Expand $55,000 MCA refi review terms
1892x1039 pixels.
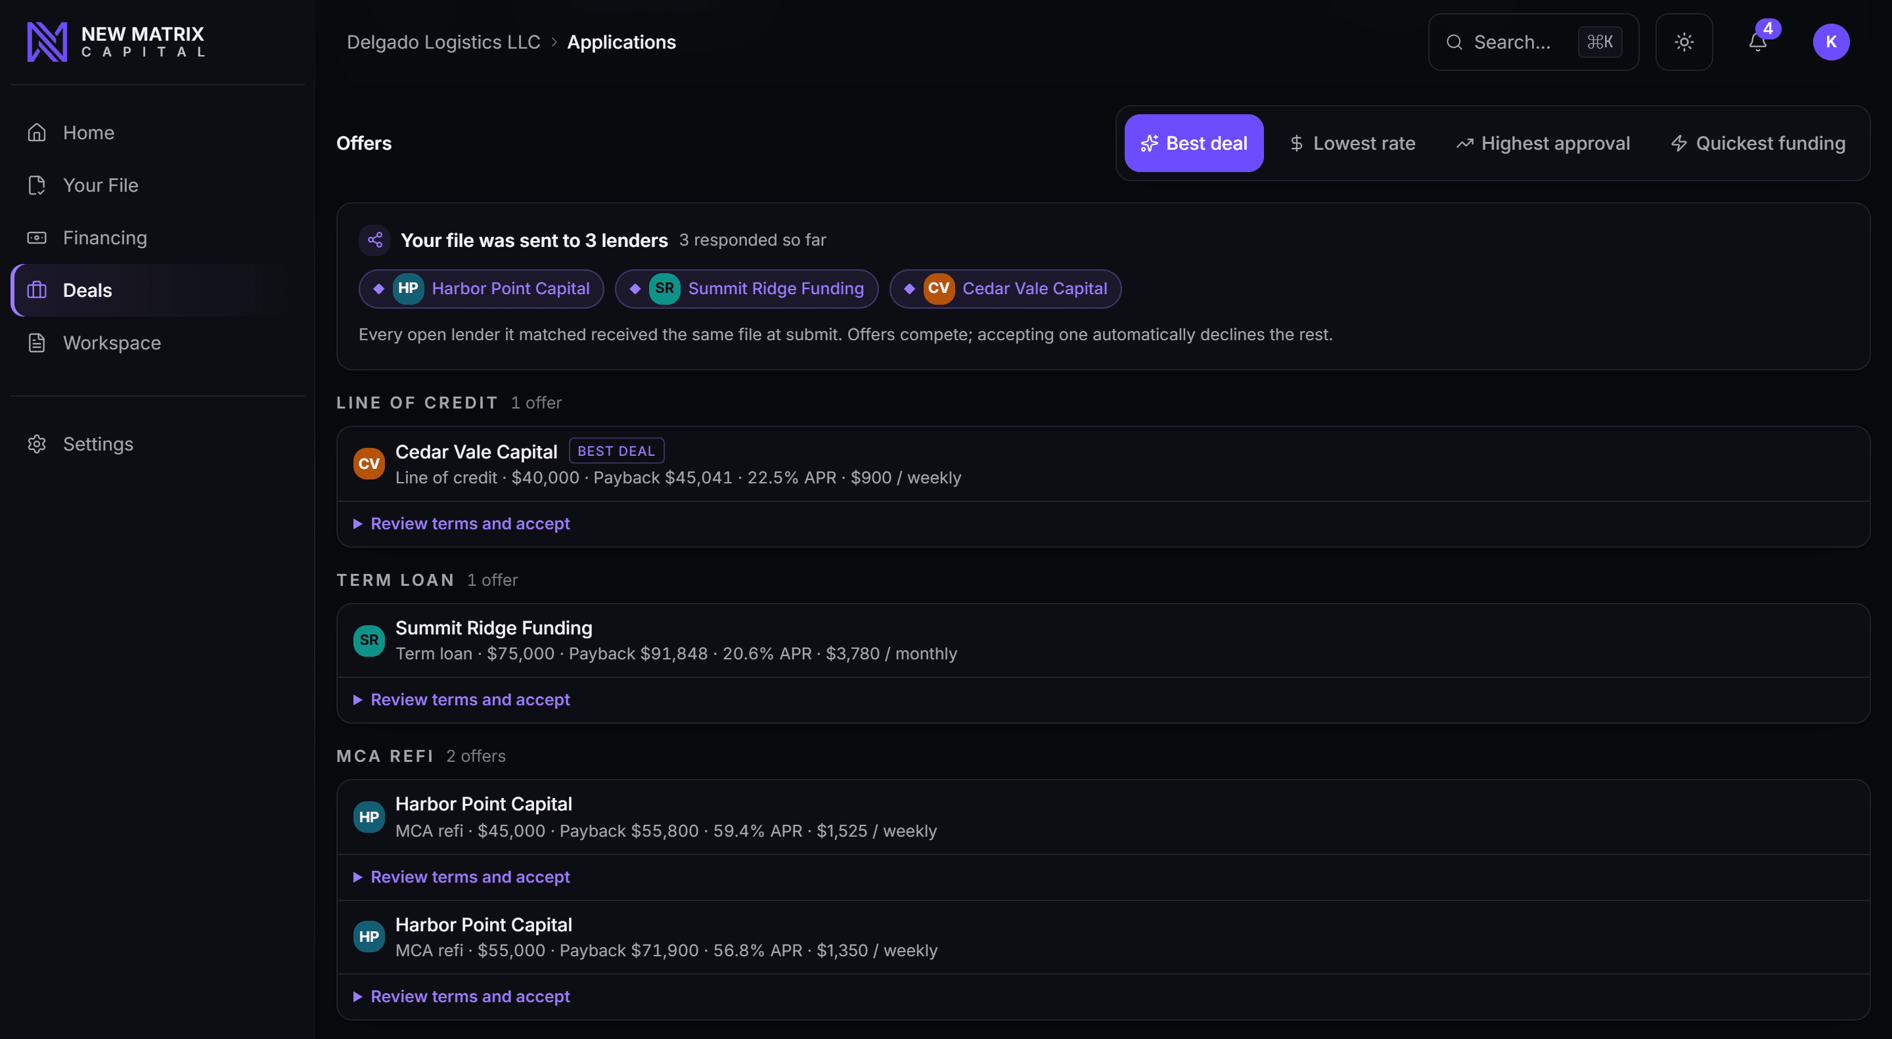[x=462, y=996]
